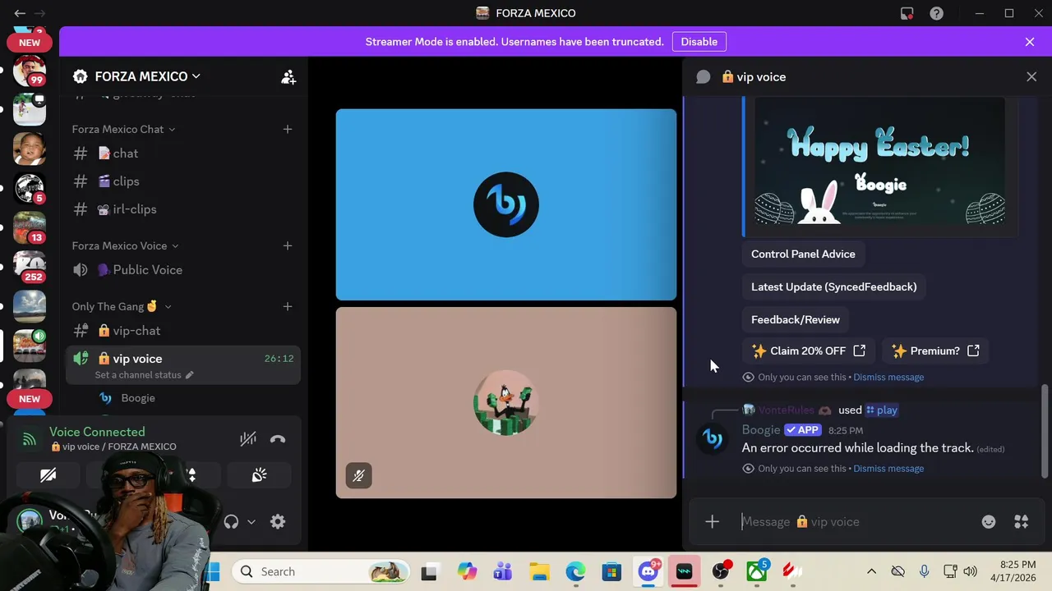Open the attachment plus button
The image size is (1052, 591).
pos(712,521)
